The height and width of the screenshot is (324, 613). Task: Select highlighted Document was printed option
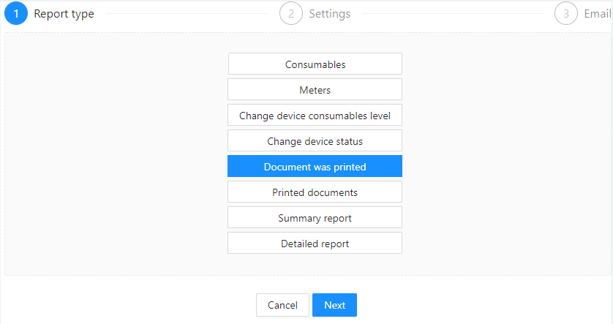[x=315, y=166]
